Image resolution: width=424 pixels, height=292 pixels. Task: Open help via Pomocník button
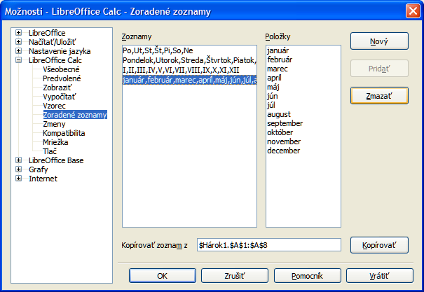coord(307,276)
